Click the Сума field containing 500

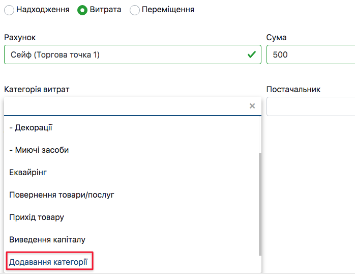click(x=310, y=54)
